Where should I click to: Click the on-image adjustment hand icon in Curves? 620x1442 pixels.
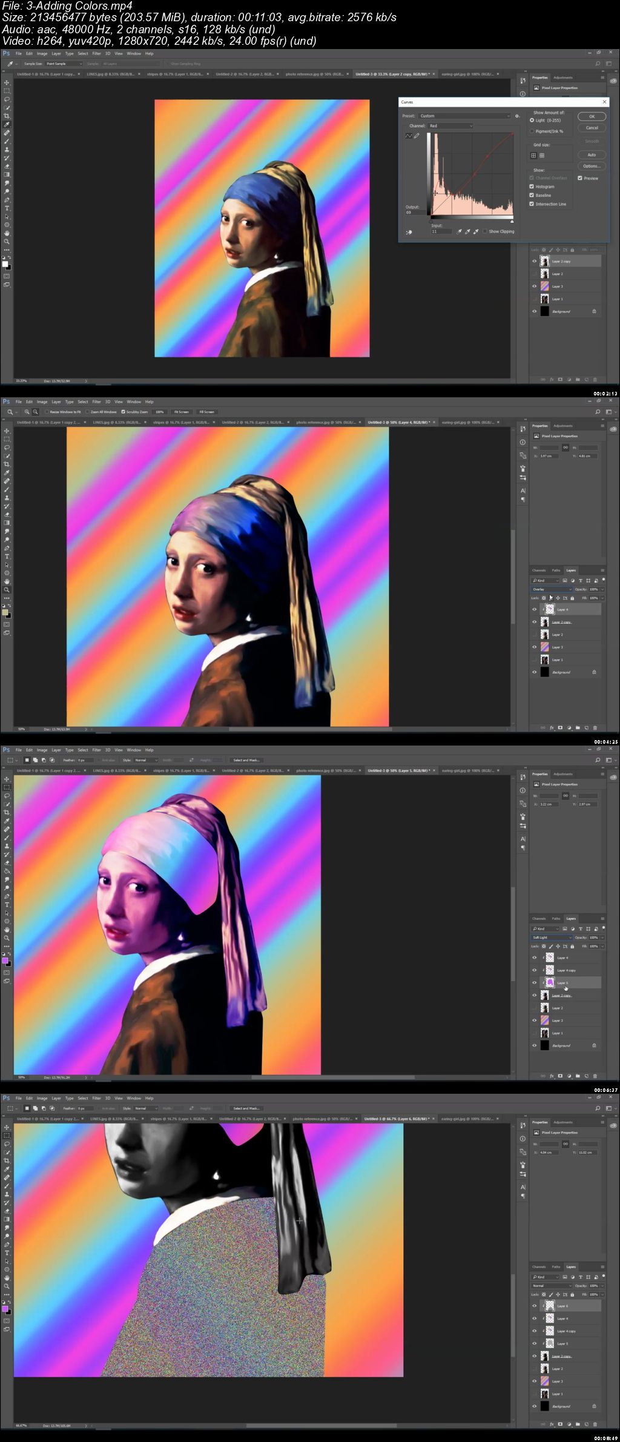pos(409,232)
